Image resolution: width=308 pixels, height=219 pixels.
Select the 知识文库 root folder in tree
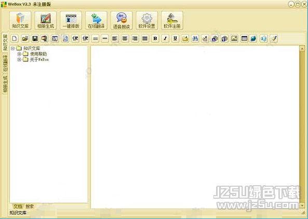(x=32, y=48)
